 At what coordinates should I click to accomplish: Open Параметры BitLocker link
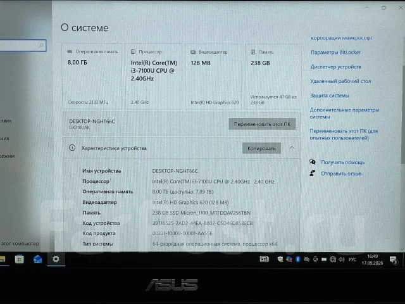pyautogui.click(x=336, y=53)
